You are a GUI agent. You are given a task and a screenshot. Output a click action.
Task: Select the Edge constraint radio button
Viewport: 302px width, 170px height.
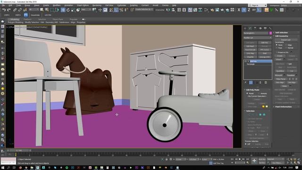tap(286, 45)
